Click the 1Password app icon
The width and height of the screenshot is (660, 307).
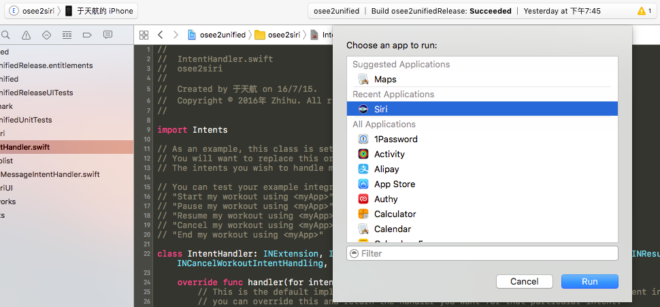(x=363, y=139)
